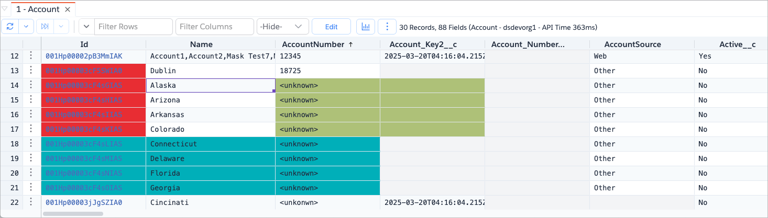Expand the fetch options dropdown arrow
This screenshot has height=218, width=768.
point(62,27)
